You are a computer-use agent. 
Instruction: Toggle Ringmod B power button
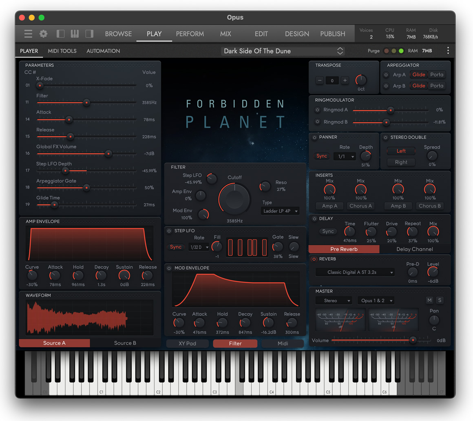click(x=317, y=122)
